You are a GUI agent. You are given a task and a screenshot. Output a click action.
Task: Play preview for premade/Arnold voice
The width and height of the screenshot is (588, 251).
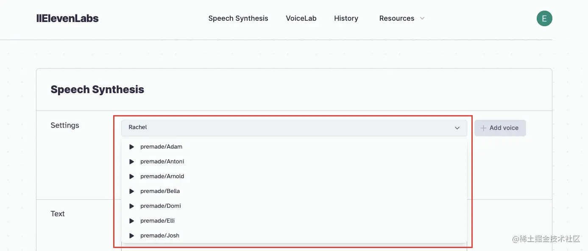tap(131, 177)
